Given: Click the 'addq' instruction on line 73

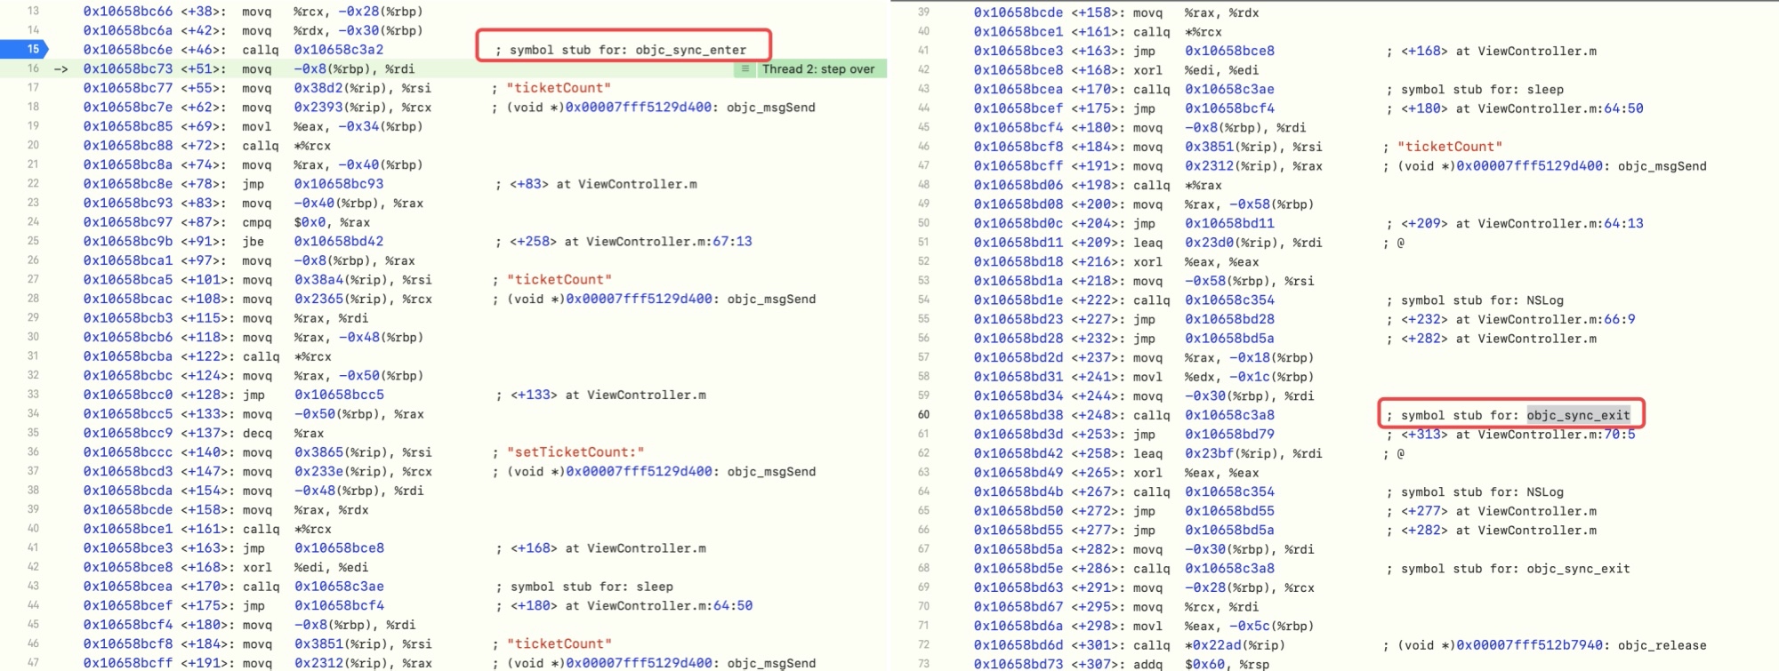Looking at the screenshot, I should point(1147,664).
